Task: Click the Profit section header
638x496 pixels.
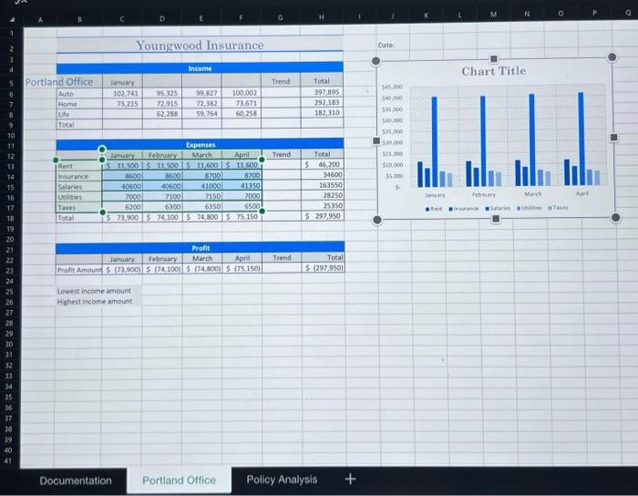Action: click(201, 248)
